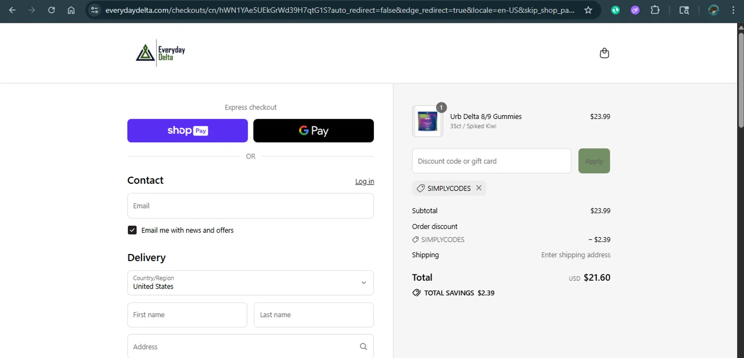The image size is (744, 358).
Task: Click the Enter shipping address text
Action: point(576,255)
